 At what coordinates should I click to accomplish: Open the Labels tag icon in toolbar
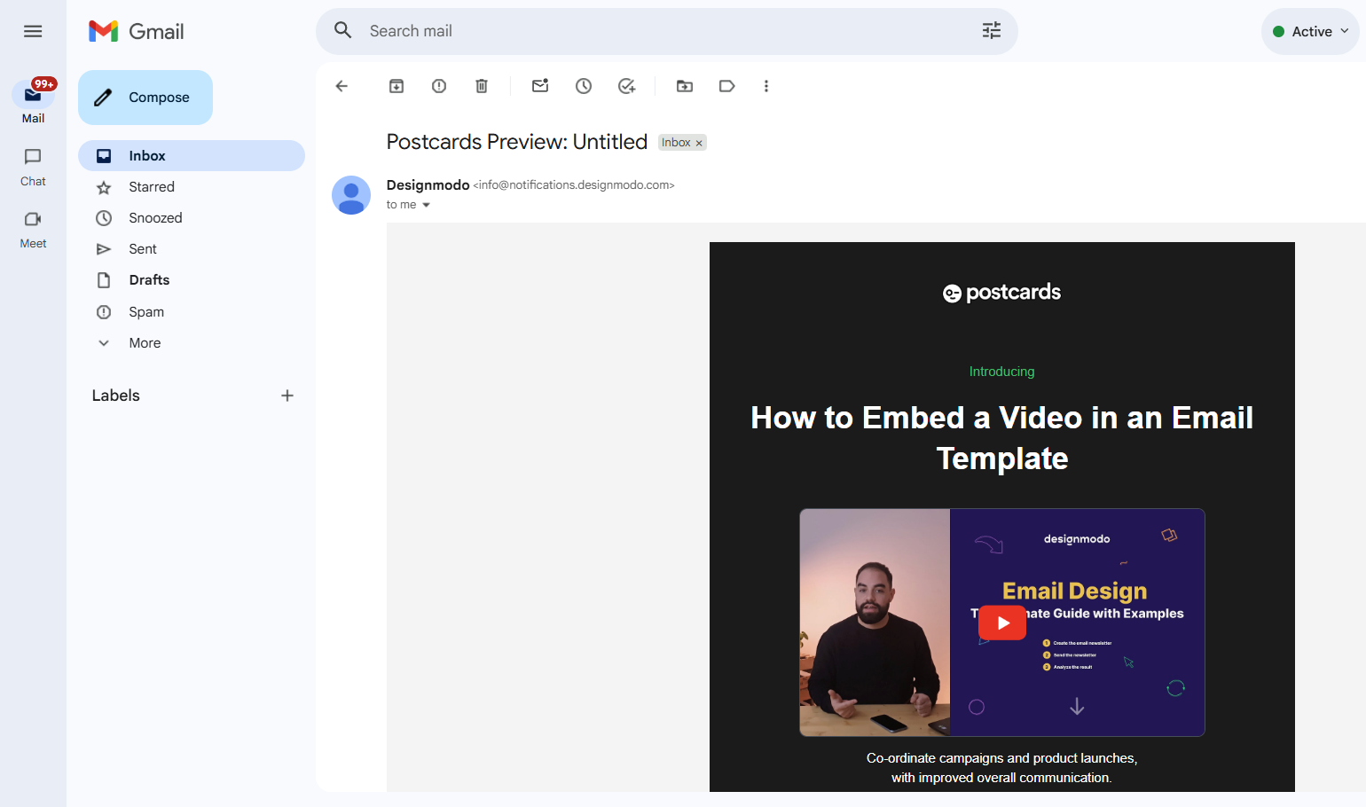coord(727,86)
